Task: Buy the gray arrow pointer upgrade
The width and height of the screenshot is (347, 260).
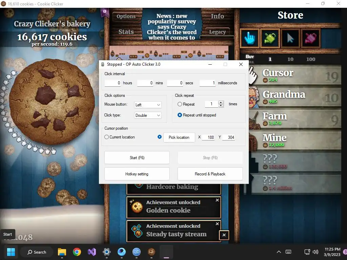Action: click(290, 38)
